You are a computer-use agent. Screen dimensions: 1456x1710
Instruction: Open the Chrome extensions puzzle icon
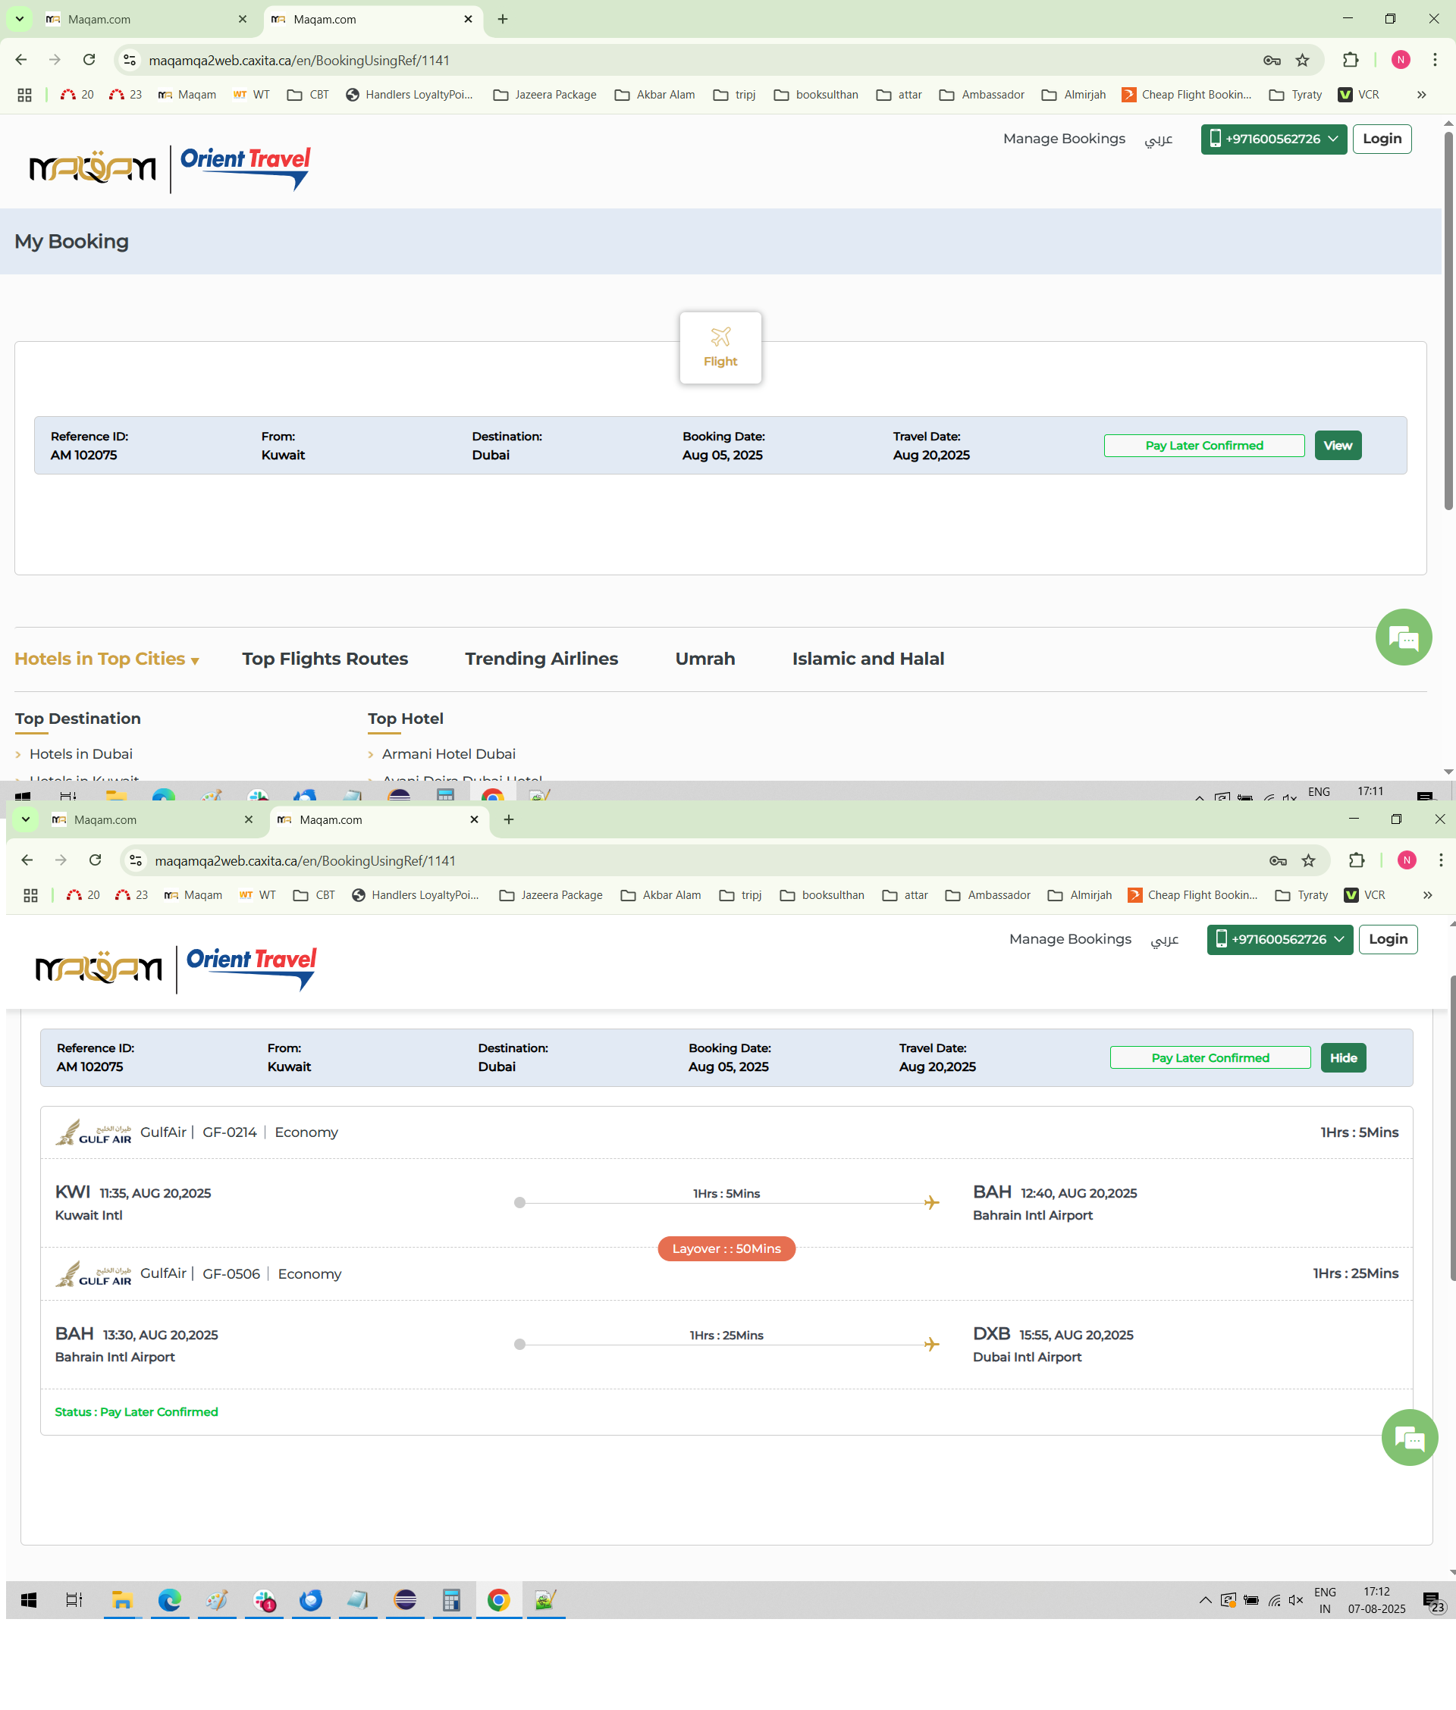[x=1350, y=60]
